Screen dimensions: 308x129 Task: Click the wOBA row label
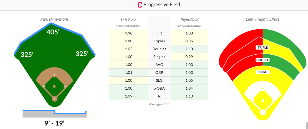pos(159,88)
